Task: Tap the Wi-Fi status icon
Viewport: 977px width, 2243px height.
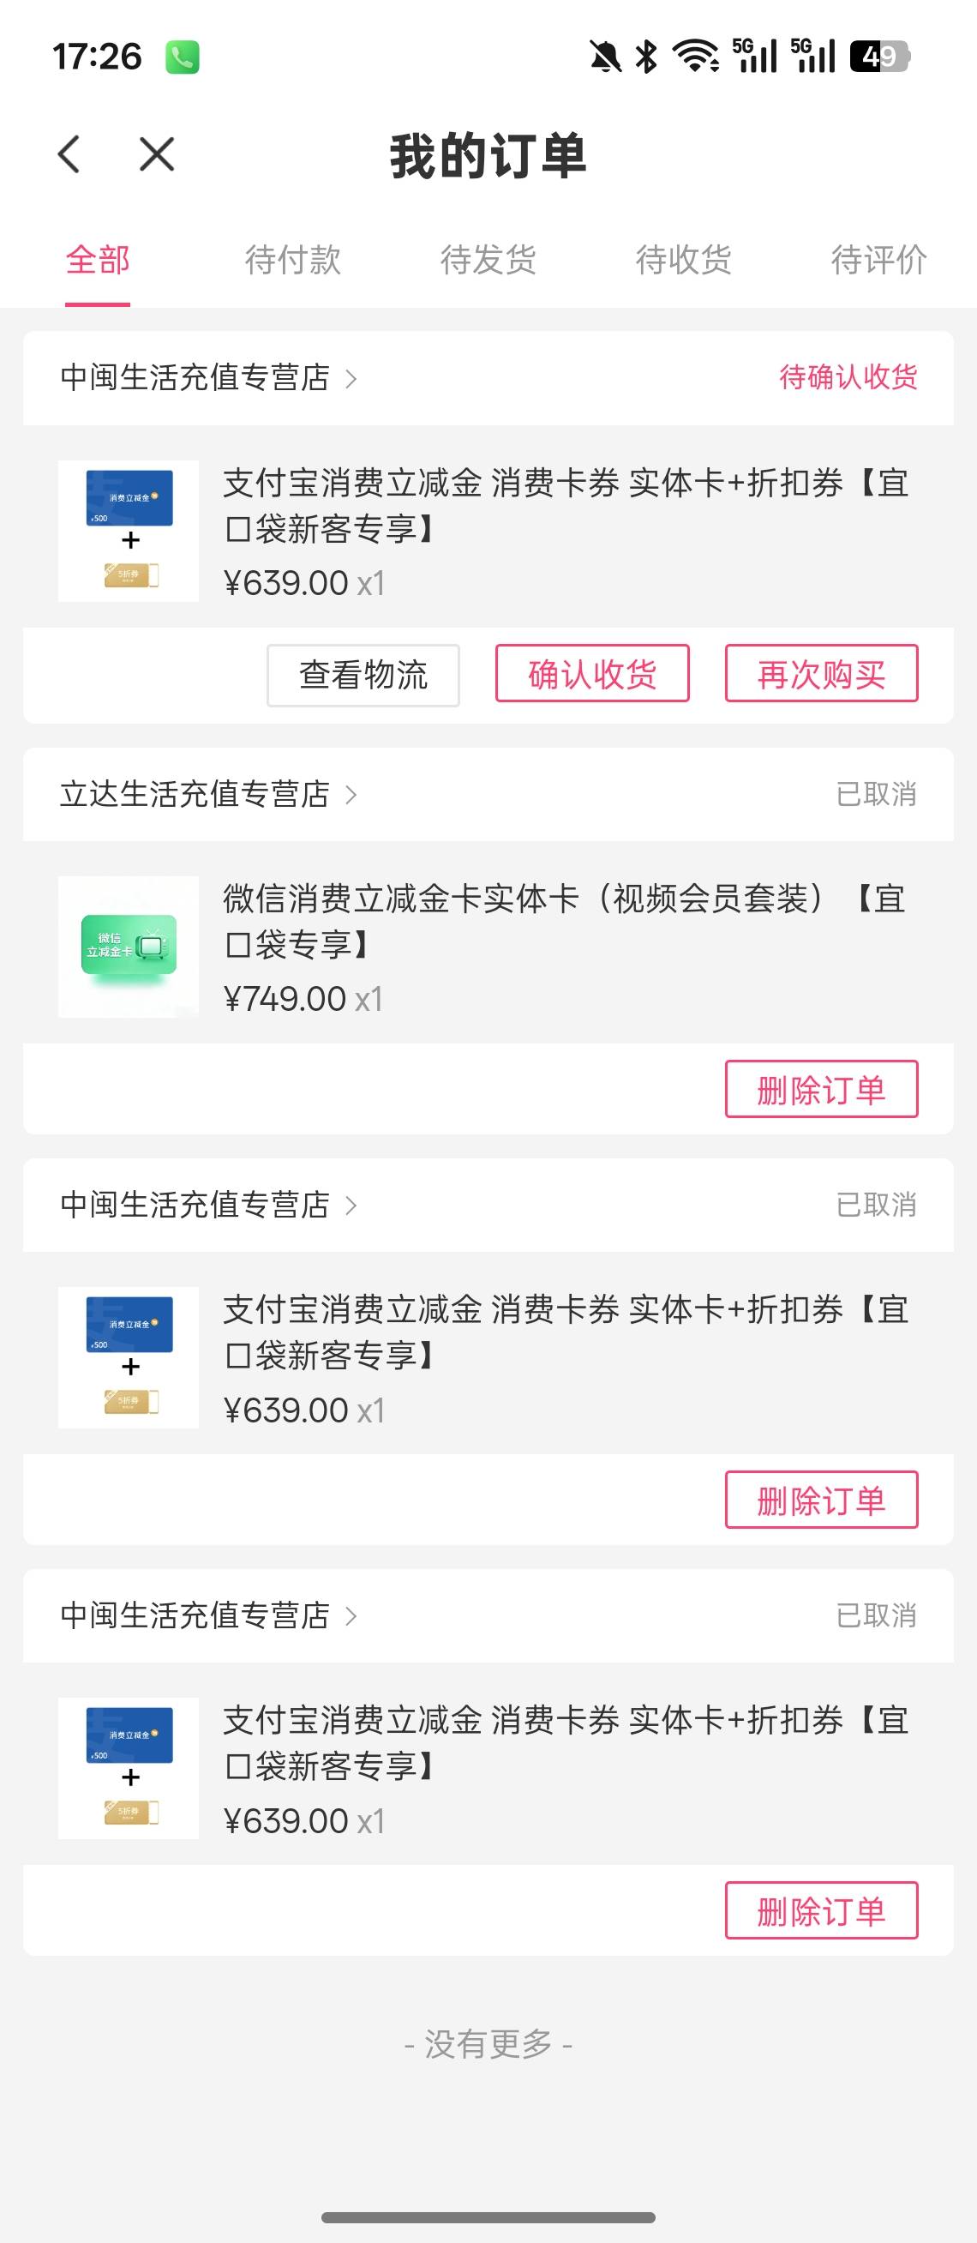Action: (x=697, y=57)
